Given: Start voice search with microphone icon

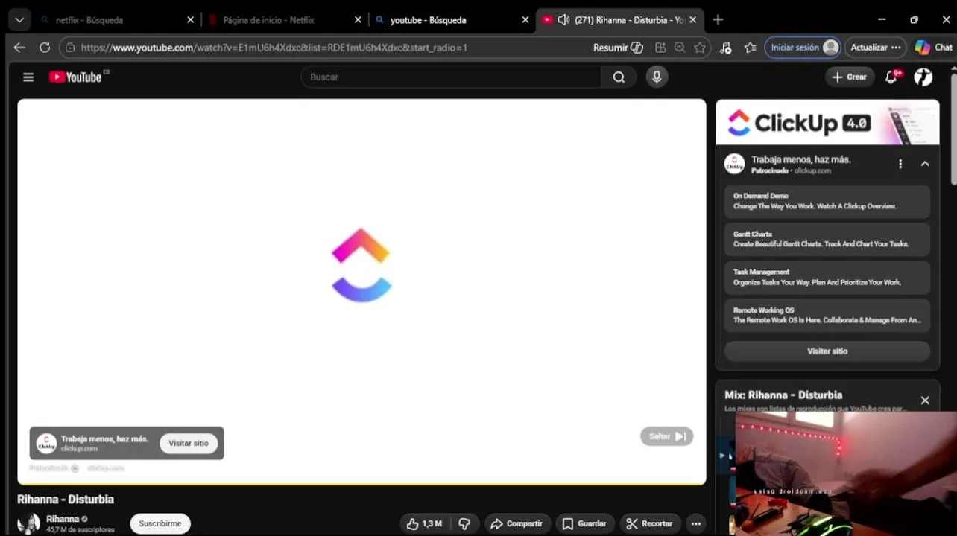Looking at the screenshot, I should coord(657,77).
